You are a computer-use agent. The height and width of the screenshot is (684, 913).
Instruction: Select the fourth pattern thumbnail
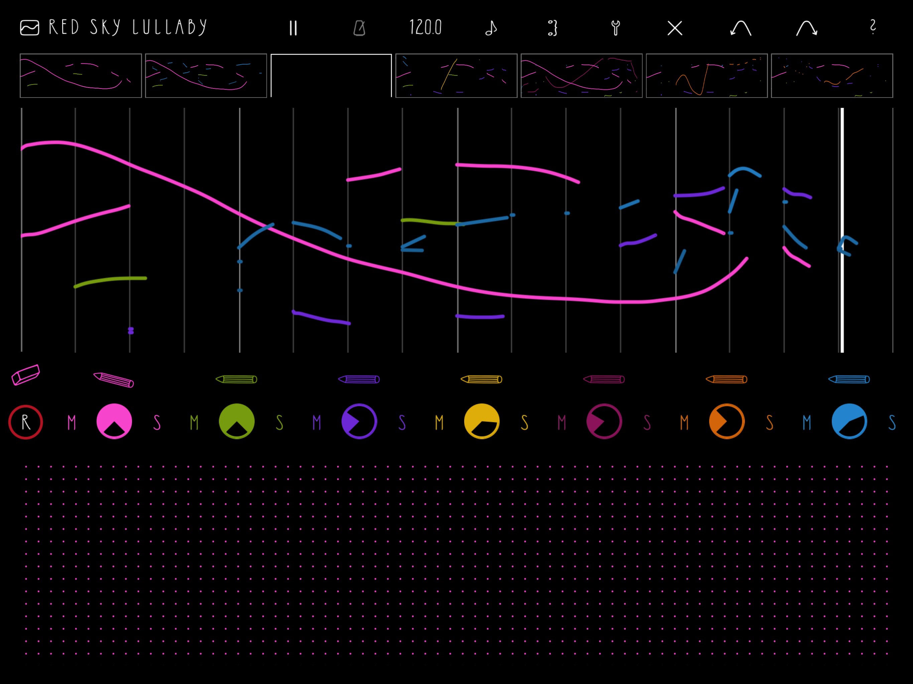(x=456, y=75)
